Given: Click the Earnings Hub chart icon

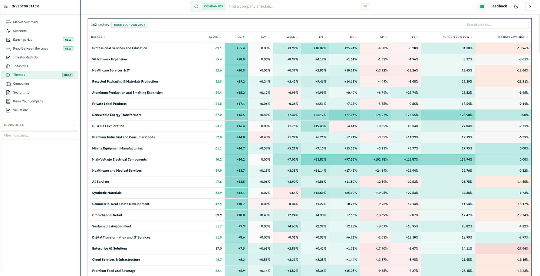Looking at the screenshot, I should [9, 40].
